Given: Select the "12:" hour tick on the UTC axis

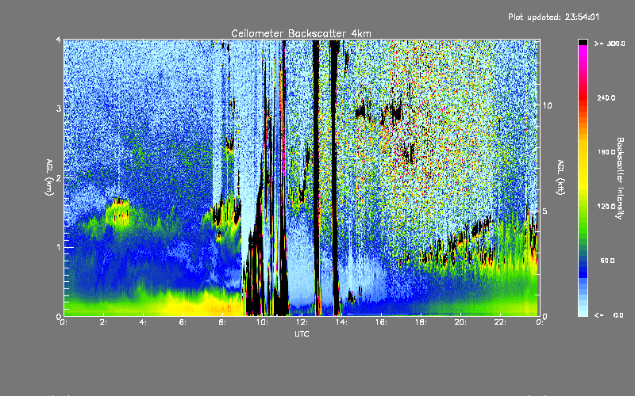Looking at the screenshot, I should (302, 322).
